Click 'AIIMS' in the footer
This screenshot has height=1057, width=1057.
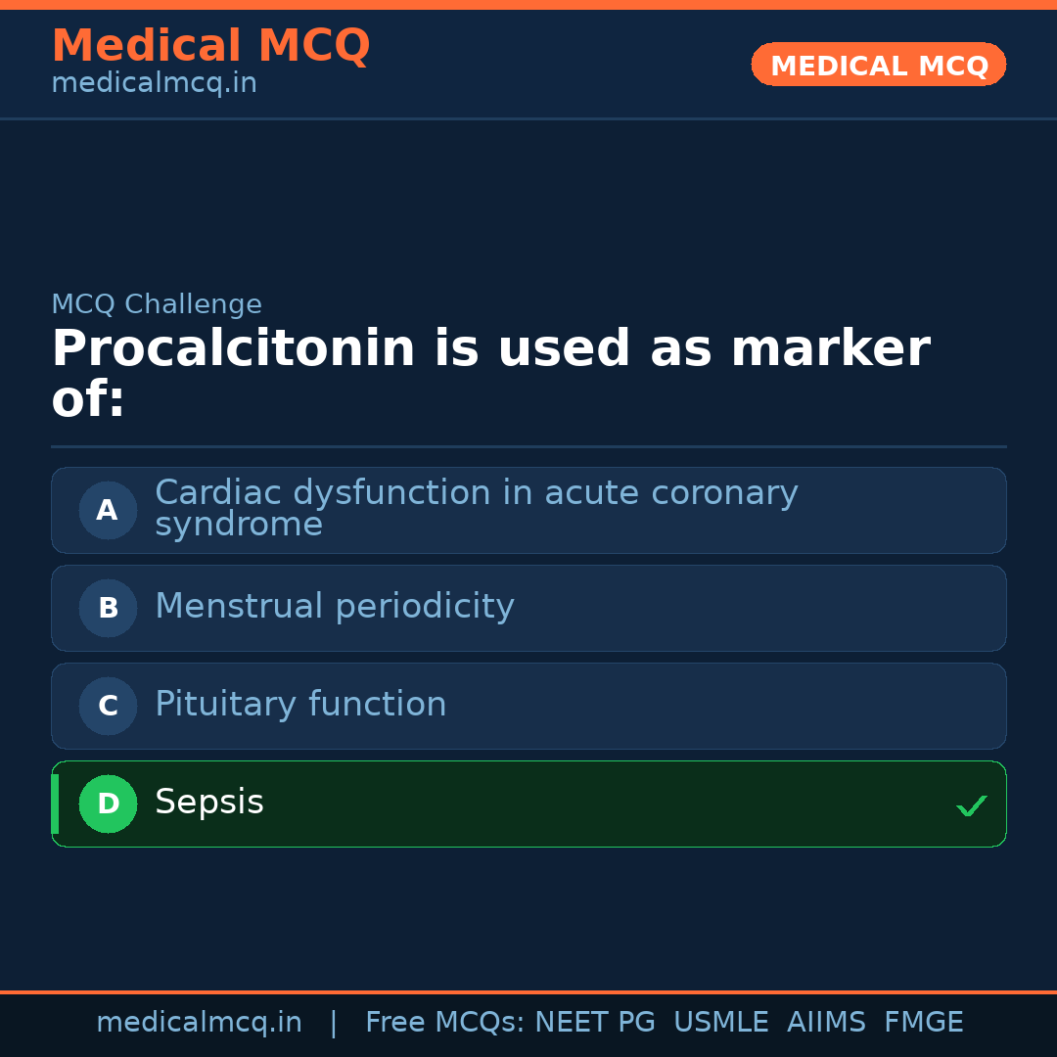click(826, 1023)
